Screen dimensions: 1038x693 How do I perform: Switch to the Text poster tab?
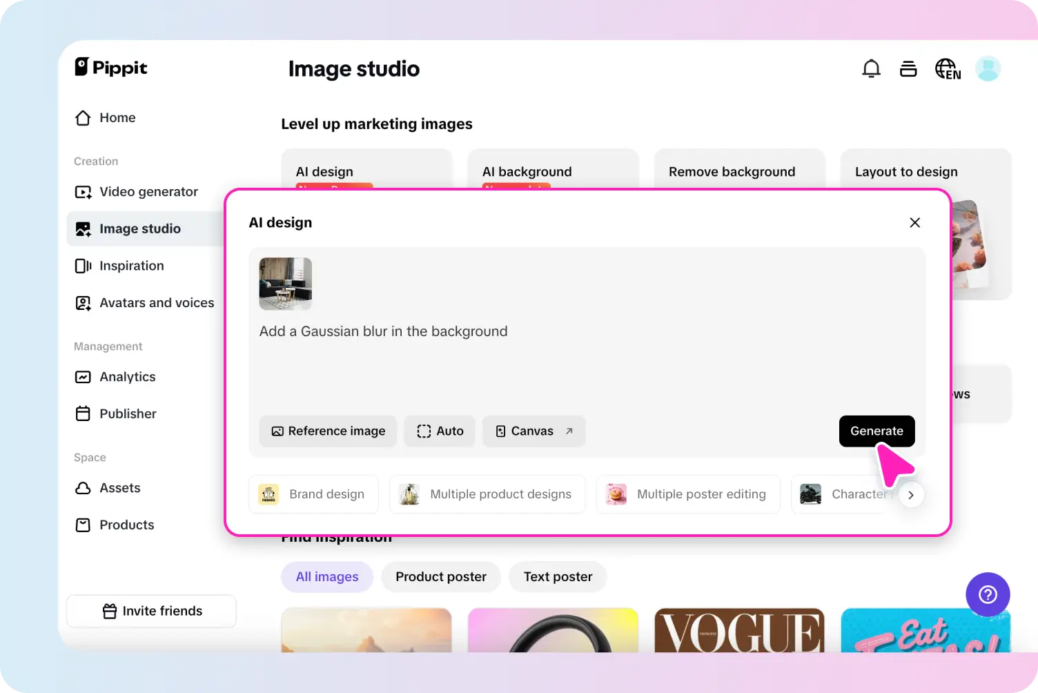pyautogui.click(x=558, y=577)
